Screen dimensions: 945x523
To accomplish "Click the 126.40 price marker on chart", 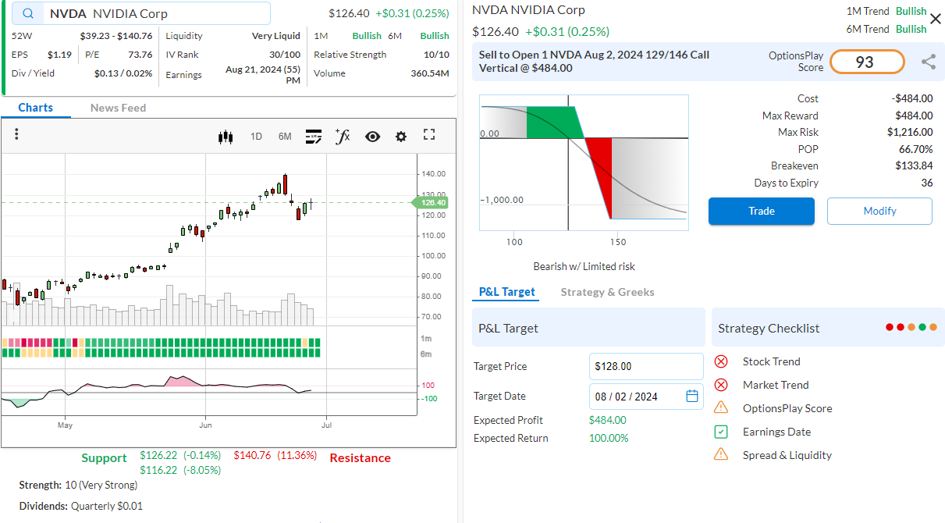I will [x=429, y=203].
